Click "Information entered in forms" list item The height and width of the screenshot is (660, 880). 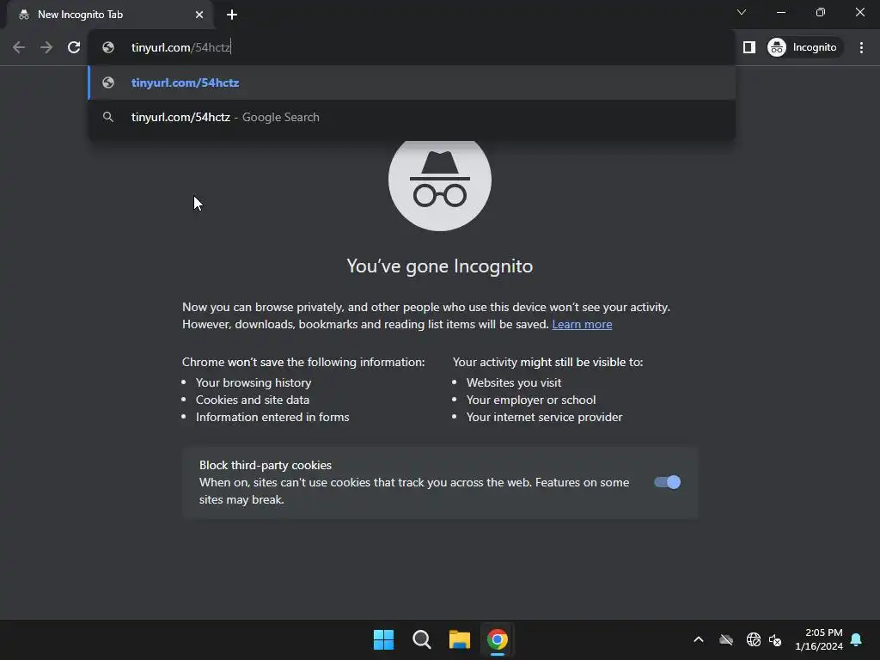pos(272,418)
